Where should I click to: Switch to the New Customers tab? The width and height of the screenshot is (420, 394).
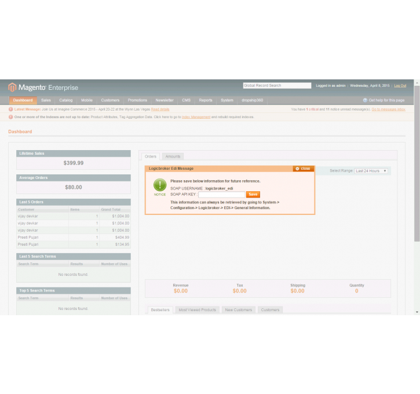click(239, 310)
